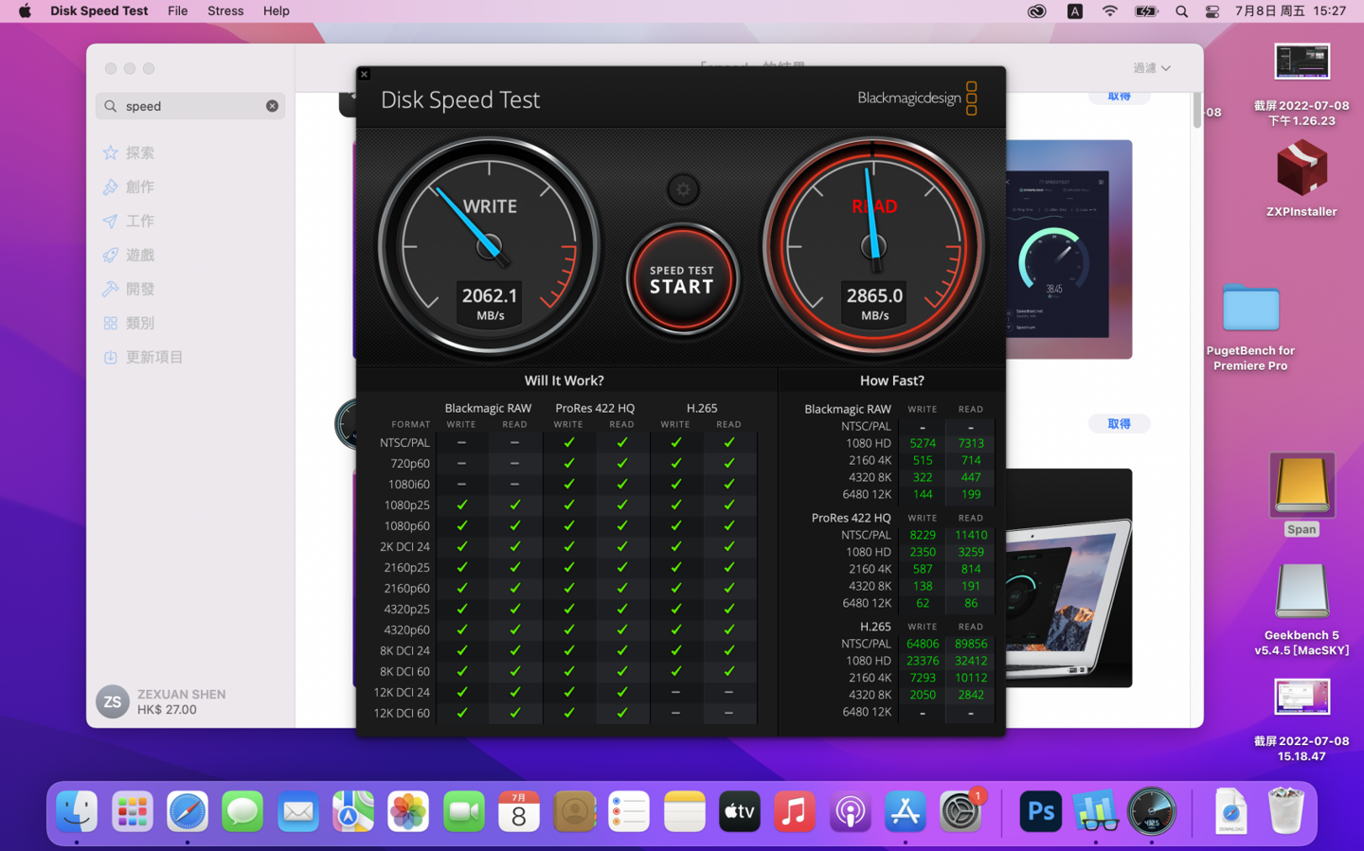Open Messages from the Dock
Screen dimensions: 1364x851
(242, 812)
